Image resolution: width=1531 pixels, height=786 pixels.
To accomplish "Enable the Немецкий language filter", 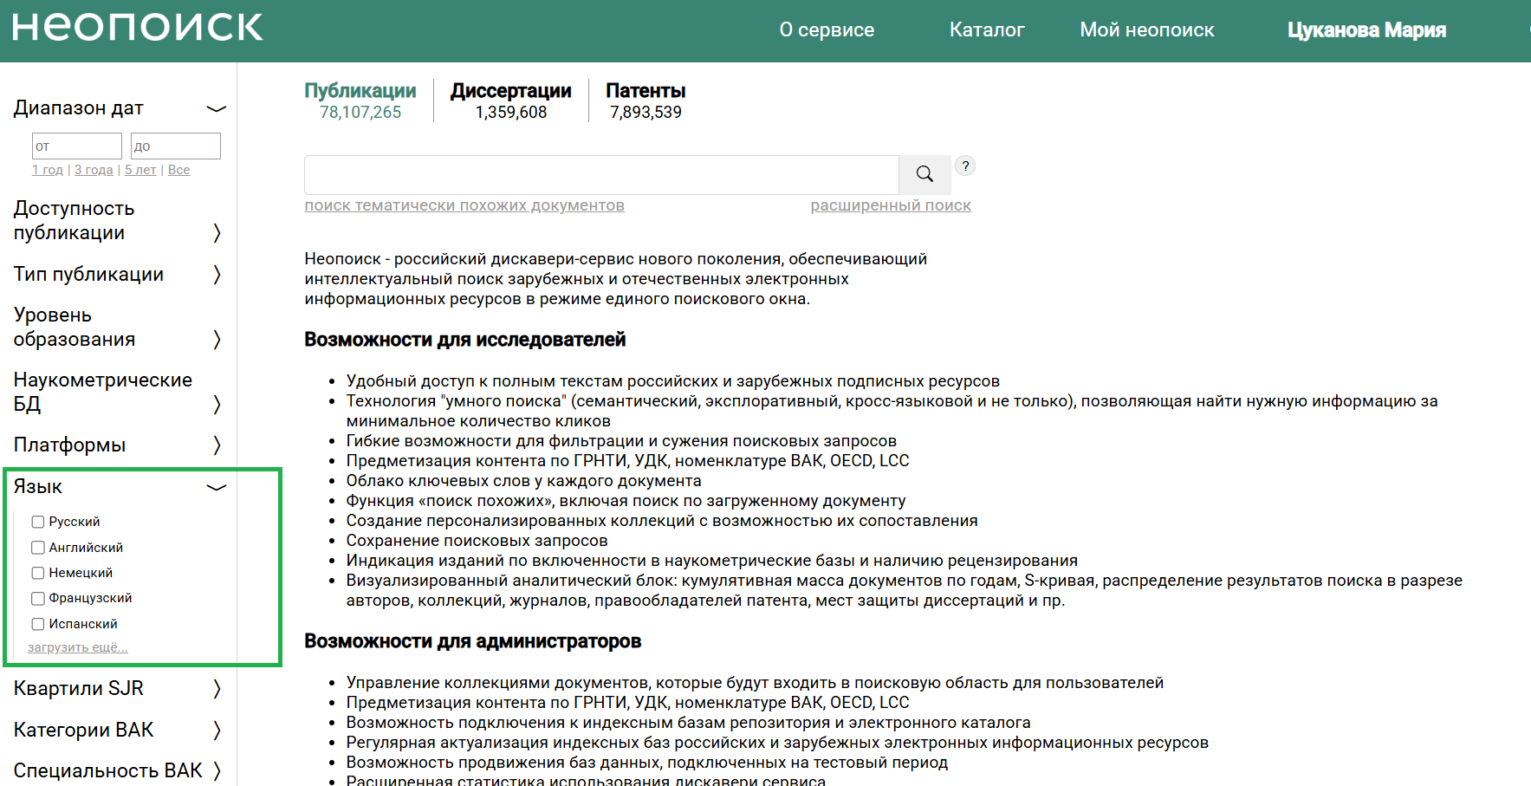I will (x=38, y=573).
